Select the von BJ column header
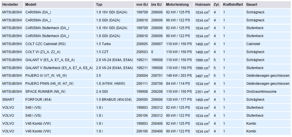Screen dimensions: 292x137 click(142, 5)
